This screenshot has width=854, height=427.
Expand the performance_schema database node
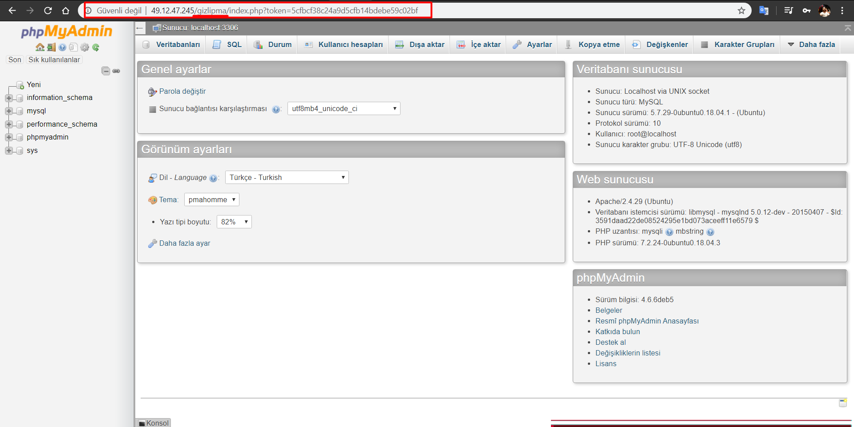coord(8,124)
